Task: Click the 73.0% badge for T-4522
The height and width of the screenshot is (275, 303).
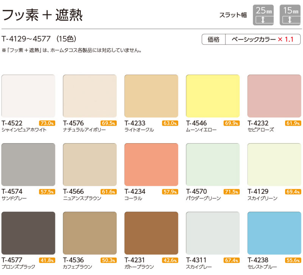Action: point(47,123)
